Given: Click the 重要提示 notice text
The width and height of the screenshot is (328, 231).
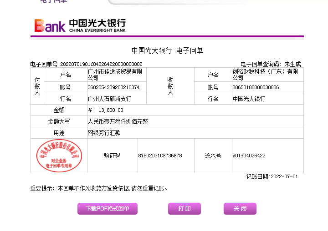Looking at the screenshot, I should [x=99, y=188].
